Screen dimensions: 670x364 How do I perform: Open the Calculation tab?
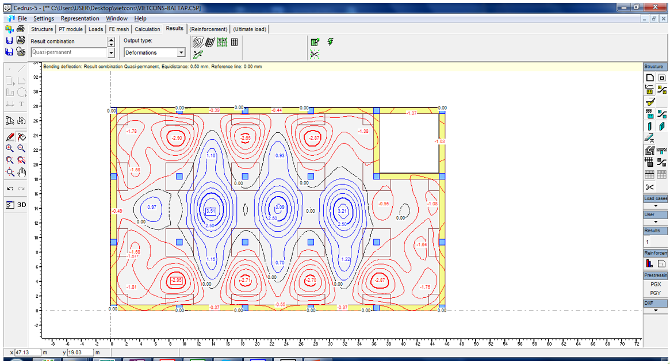coord(147,29)
